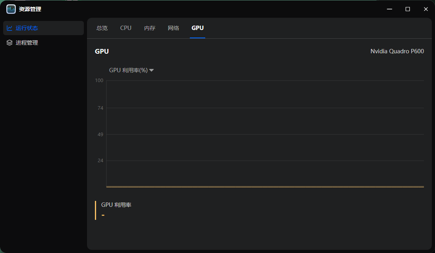The width and height of the screenshot is (435, 253).
Task: Click the 资源管理 window title text
Action: (x=30, y=9)
